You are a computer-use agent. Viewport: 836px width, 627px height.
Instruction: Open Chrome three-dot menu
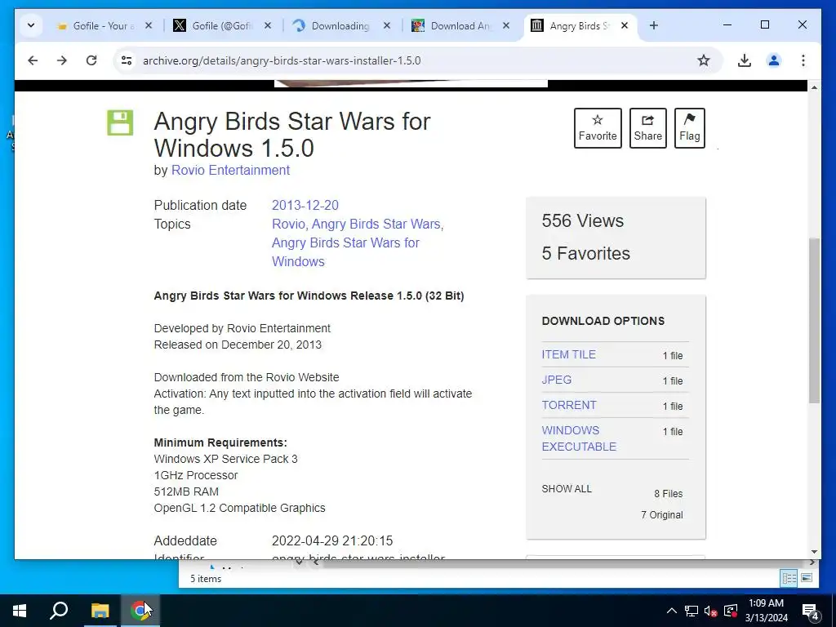(803, 60)
